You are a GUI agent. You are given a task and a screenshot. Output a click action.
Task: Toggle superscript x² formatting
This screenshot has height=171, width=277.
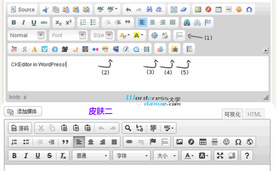pyautogui.click(x=69, y=23)
